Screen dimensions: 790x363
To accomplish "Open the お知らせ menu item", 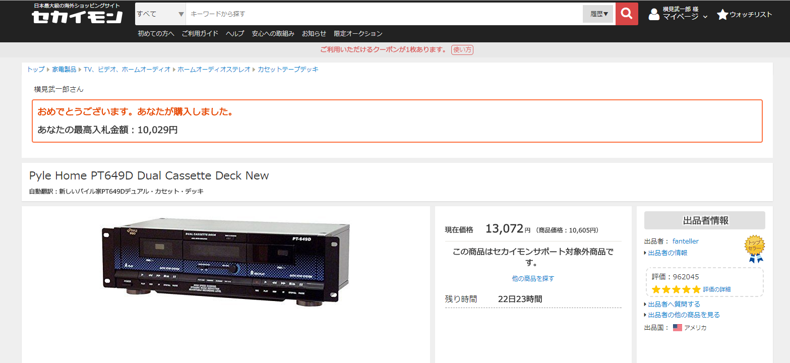I will point(314,34).
